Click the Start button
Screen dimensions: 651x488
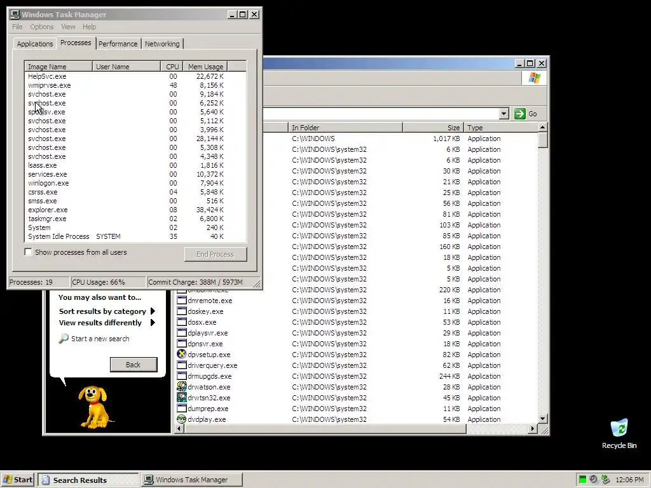pos(18,480)
